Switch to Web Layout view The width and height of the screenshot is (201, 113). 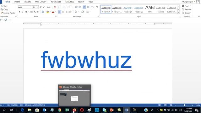coord(171,105)
